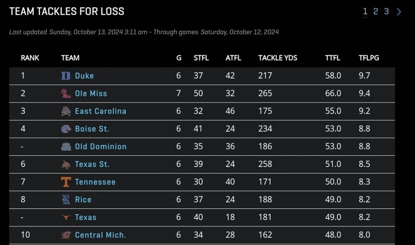Image resolution: width=415 pixels, height=245 pixels.
Task: Go to next page using chevron arrow
Action: 399,12
